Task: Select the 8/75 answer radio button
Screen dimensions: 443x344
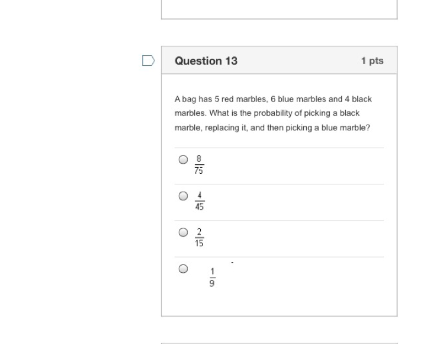Action: pos(184,160)
